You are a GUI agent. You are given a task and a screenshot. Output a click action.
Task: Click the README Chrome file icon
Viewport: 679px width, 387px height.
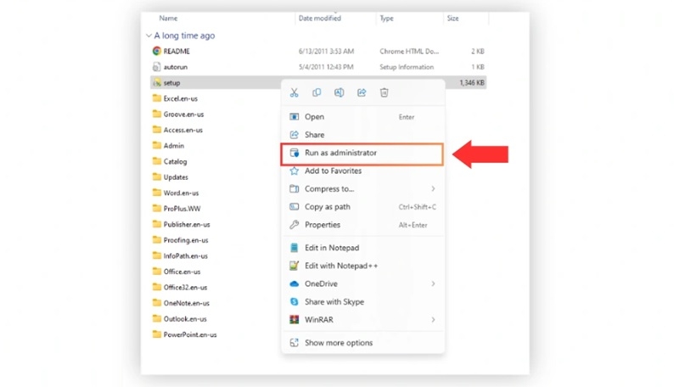pyautogui.click(x=157, y=51)
